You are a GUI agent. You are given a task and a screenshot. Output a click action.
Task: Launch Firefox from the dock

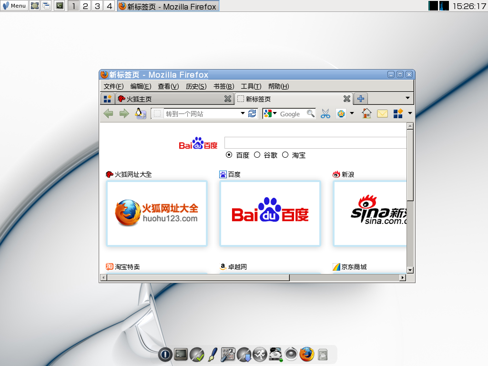tap(307, 354)
